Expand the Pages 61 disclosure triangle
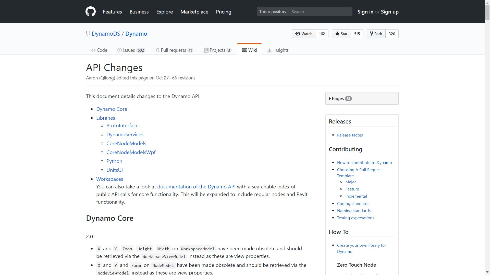This screenshot has height=275, width=490. (330, 99)
